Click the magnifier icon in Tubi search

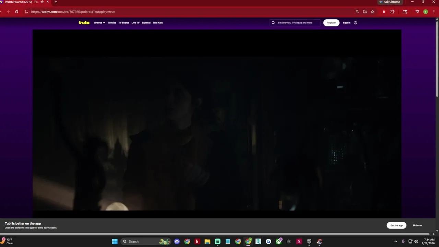pyautogui.click(x=273, y=23)
